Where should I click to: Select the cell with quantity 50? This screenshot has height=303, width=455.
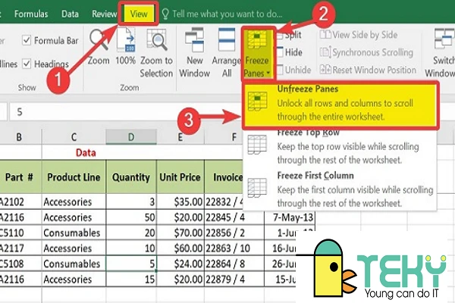[x=131, y=217]
